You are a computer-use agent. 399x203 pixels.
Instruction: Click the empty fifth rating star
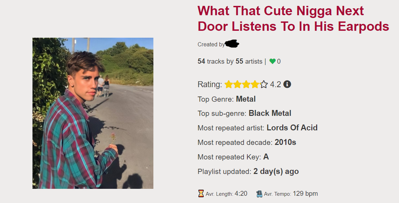pos(264,84)
